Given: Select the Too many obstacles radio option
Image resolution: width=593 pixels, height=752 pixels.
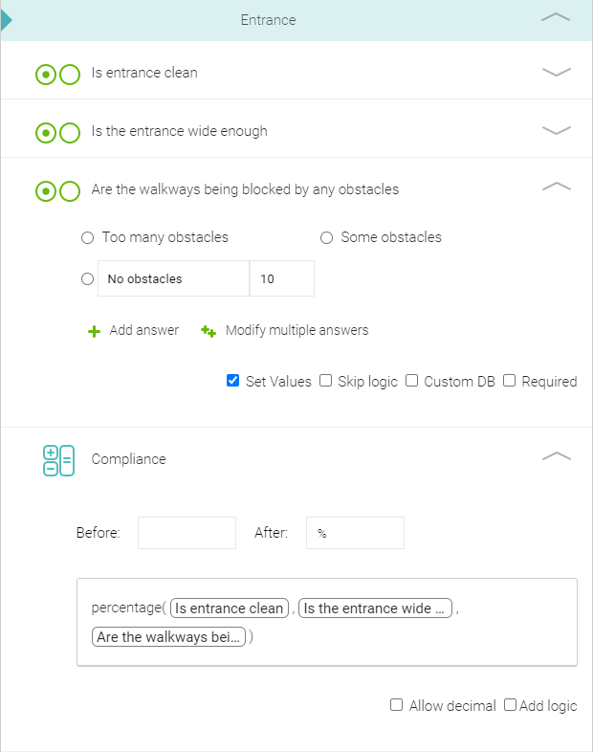Looking at the screenshot, I should [87, 238].
